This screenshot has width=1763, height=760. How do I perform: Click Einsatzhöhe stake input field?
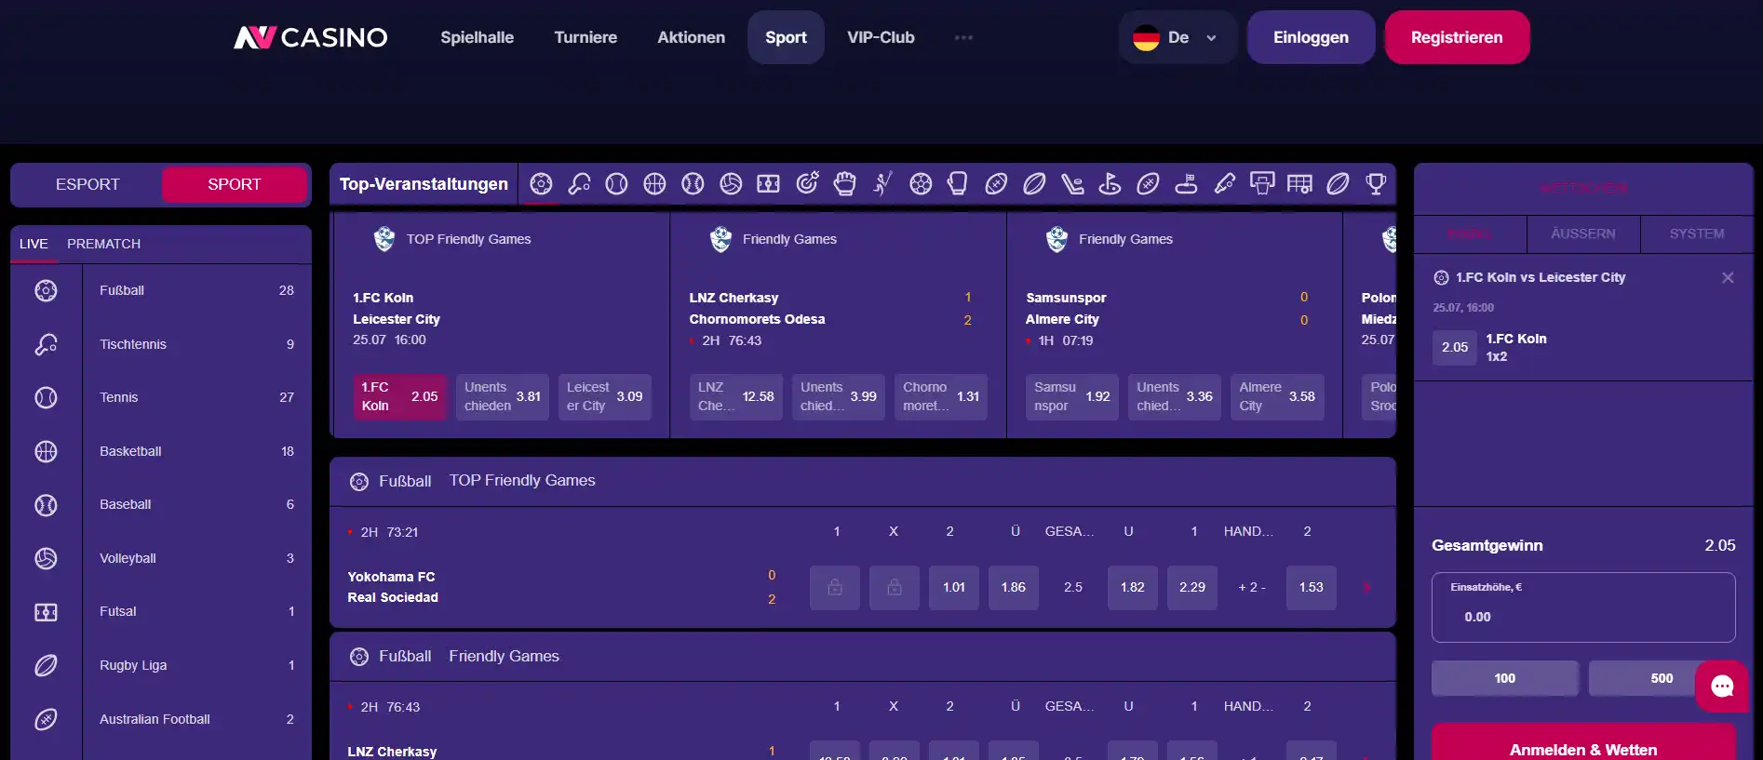pos(1583,607)
